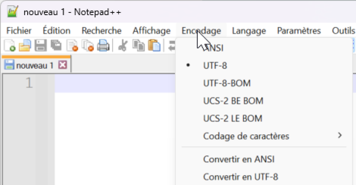Click the Notepad++ application icon in title bar
Viewport: 356px width, 185px height.
12,12
